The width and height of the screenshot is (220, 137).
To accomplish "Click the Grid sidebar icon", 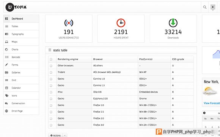I will point(6,80).
